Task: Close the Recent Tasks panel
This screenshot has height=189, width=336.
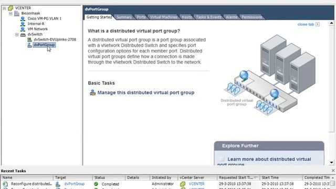Action: point(333,171)
